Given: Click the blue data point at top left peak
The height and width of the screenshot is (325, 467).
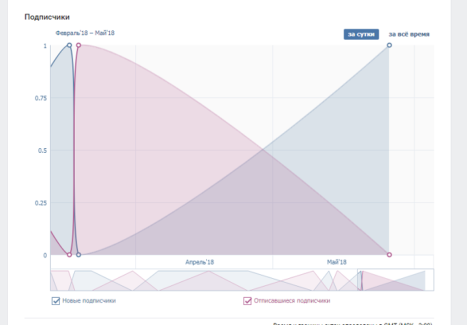Looking at the screenshot, I should [70, 45].
